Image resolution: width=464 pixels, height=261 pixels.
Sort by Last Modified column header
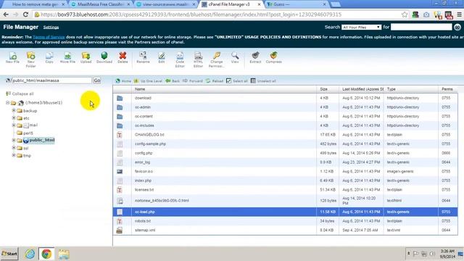(x=362, y=88)
